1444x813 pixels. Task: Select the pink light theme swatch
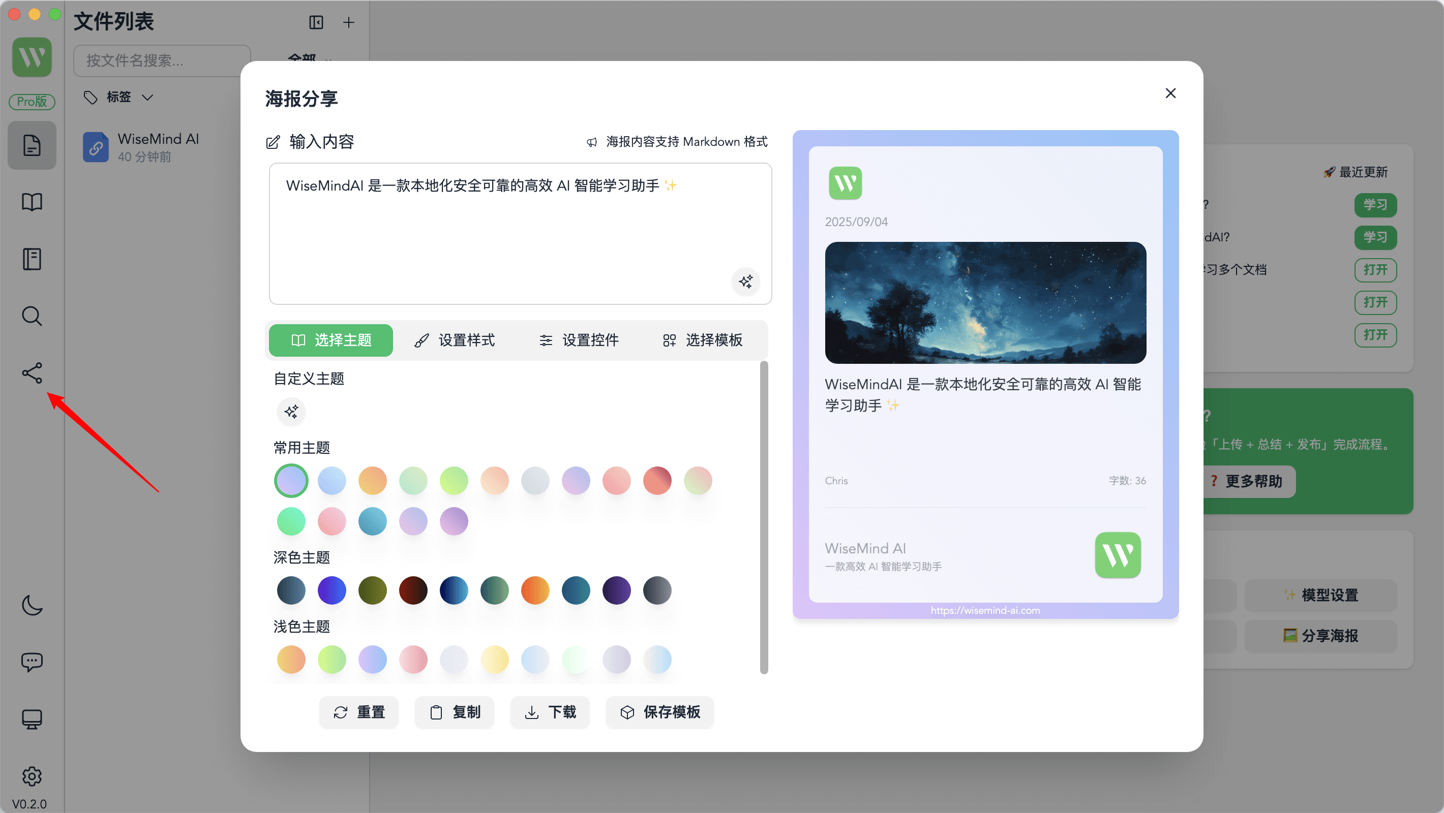click(413, 660)
